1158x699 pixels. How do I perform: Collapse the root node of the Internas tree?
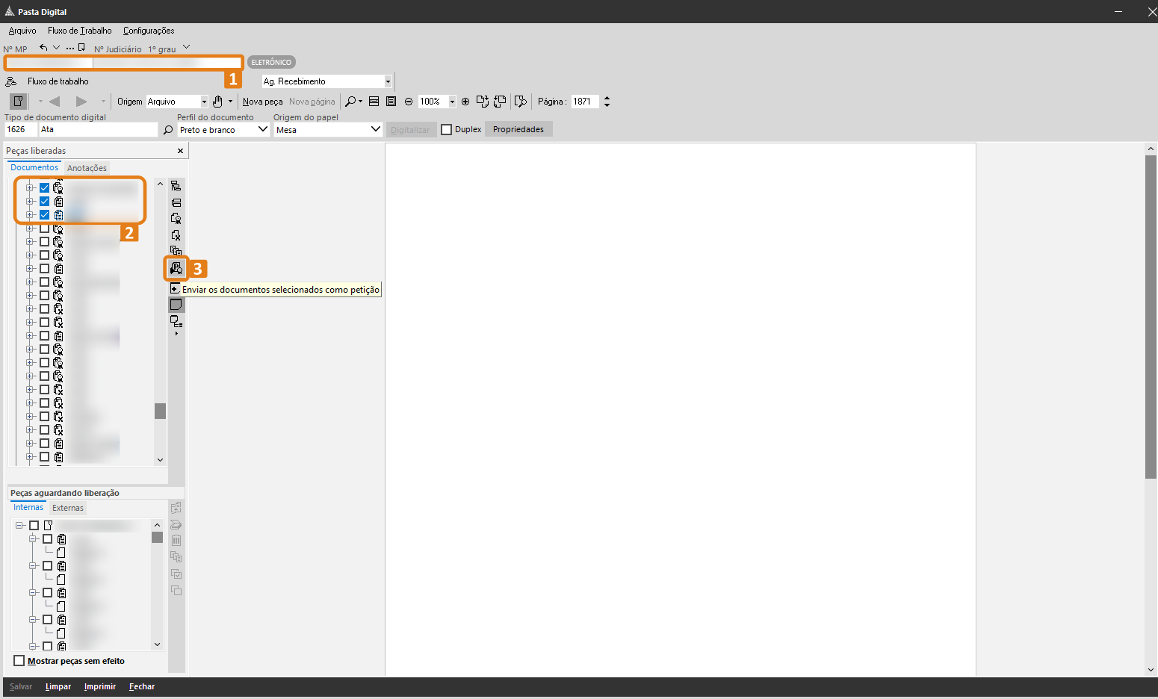19,526
